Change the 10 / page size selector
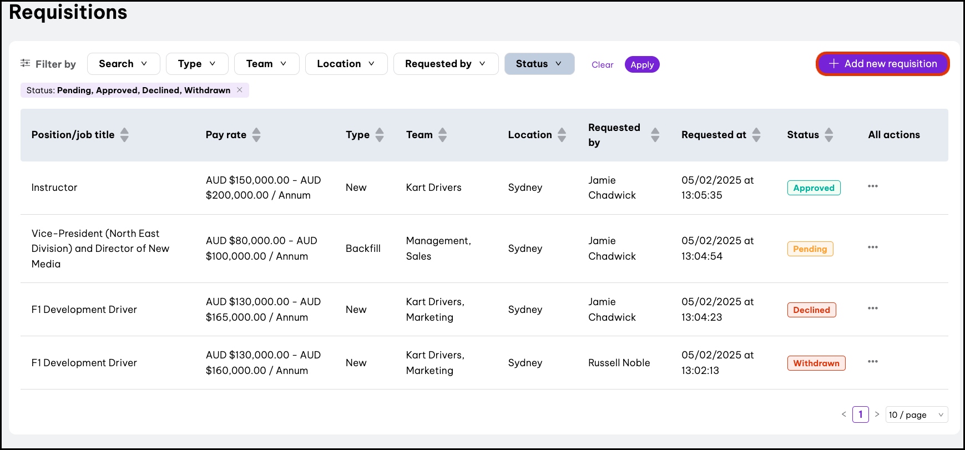Viewport: 965px width, 450px height. [x=916, y=415]
